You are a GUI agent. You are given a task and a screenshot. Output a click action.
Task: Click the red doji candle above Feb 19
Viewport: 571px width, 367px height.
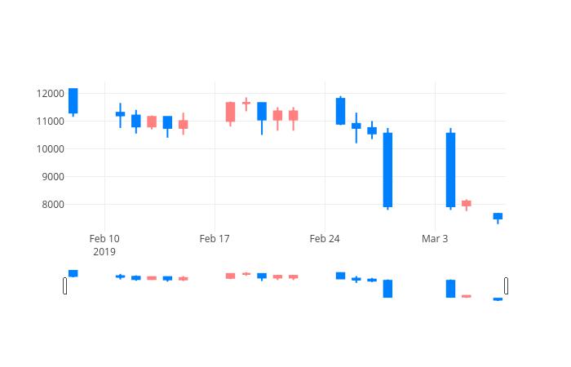pyautogui.click(x=246, y=104)
